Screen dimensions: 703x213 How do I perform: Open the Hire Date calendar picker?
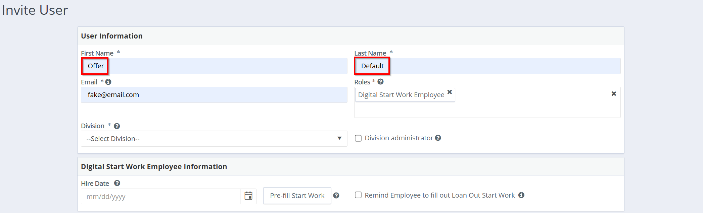click(248, 196)
